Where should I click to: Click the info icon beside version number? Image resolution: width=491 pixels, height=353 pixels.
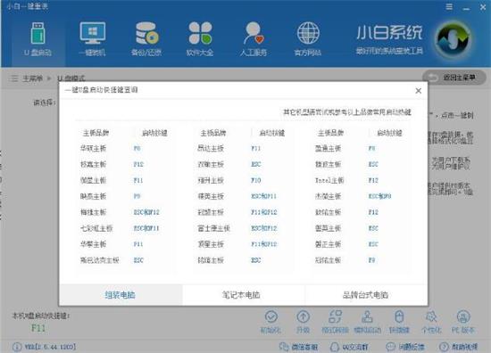pos(17,347)
